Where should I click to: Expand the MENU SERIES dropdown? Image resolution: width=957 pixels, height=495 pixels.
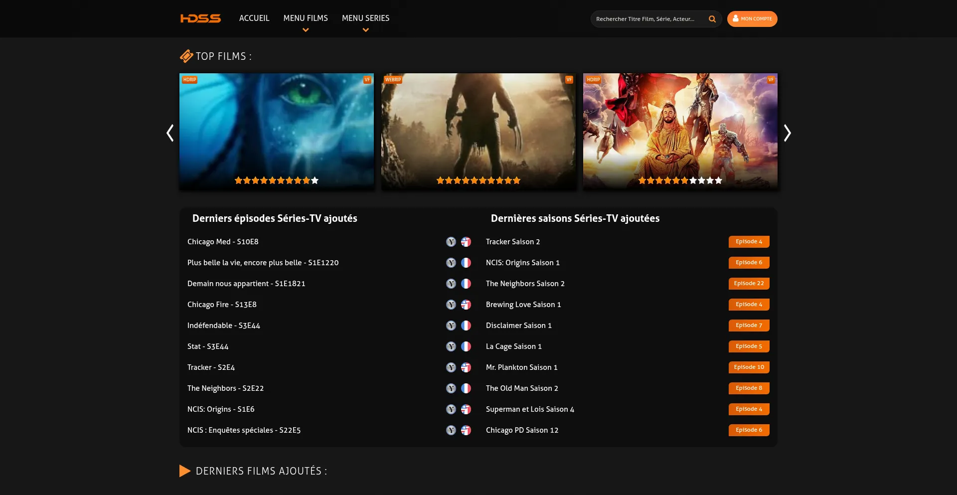pos(365,18)
